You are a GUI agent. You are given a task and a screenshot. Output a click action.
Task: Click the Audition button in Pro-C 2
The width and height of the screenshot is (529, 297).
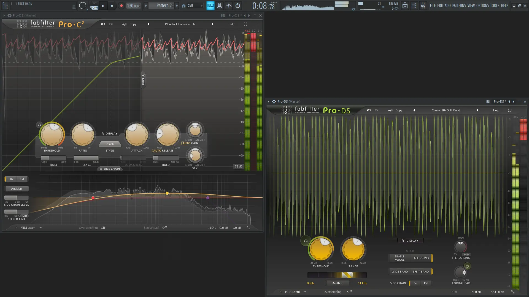pos(17,189)
